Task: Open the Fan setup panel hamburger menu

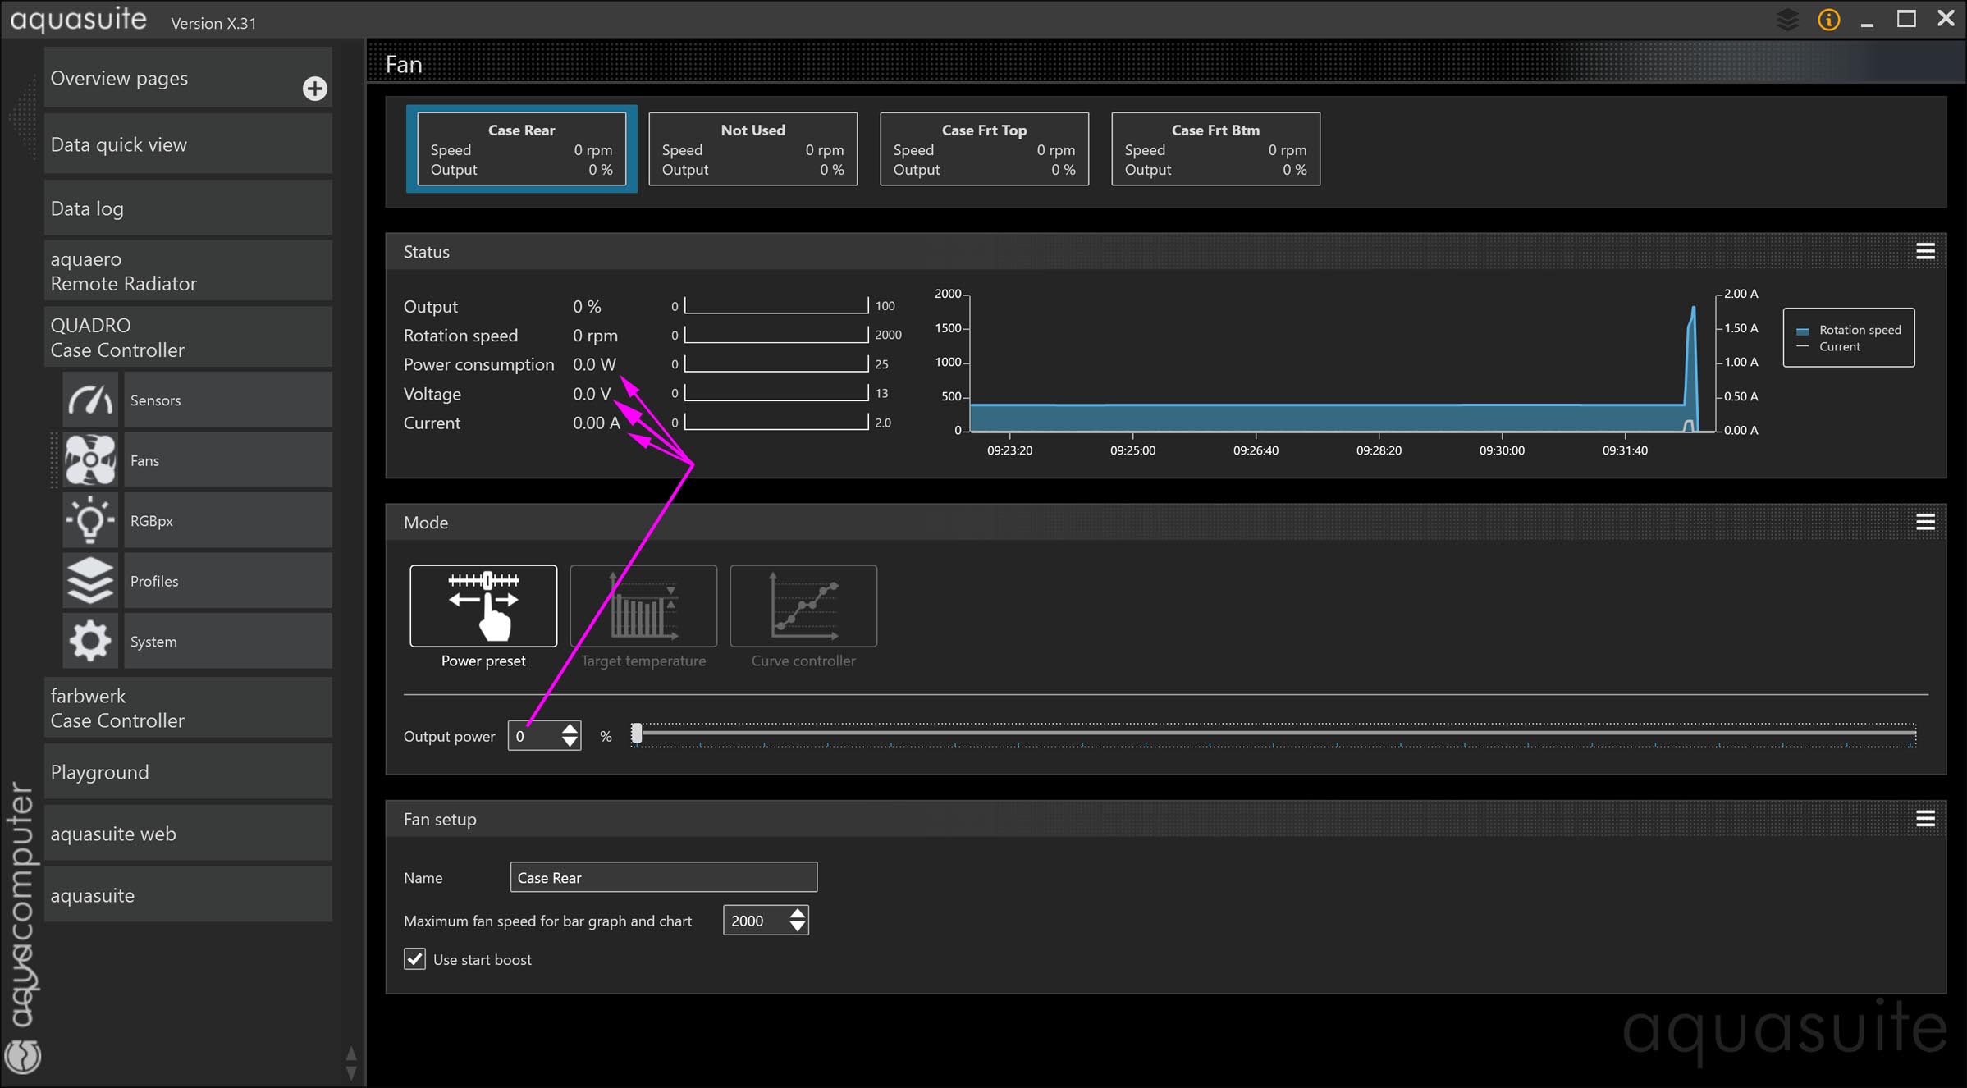Action: coord(1925,819)
